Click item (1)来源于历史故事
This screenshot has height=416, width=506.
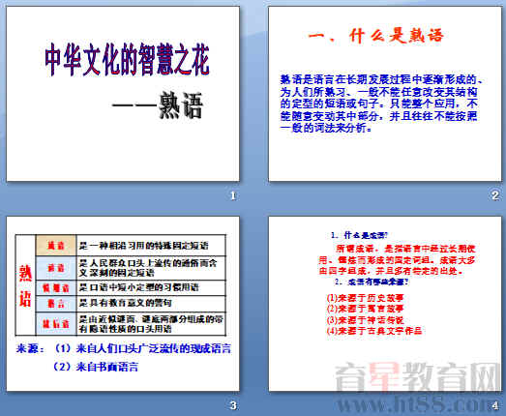pyautogui.click(x=365, y=297)
